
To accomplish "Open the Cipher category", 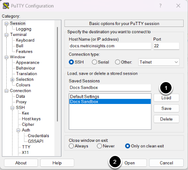I will (28, 124).
